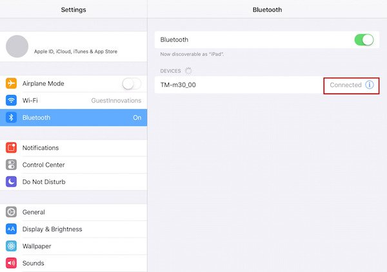Tap the Connected status text

346,85
